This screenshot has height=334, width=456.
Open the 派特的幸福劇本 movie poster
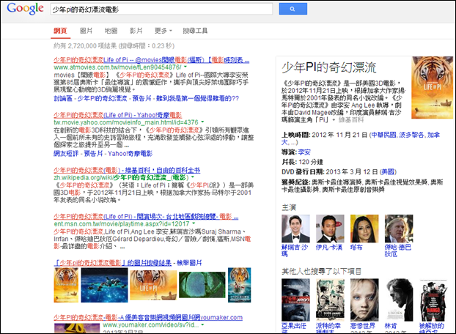(x=330, y=300)
